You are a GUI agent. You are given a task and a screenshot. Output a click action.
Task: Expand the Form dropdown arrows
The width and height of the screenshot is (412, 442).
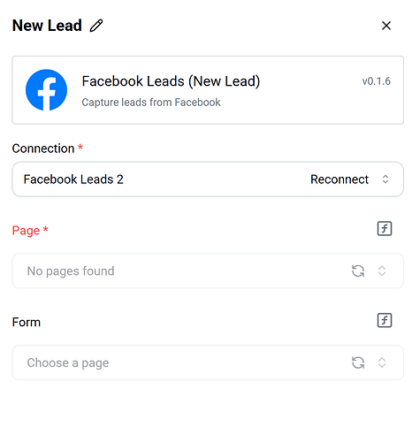click(382, 362)
